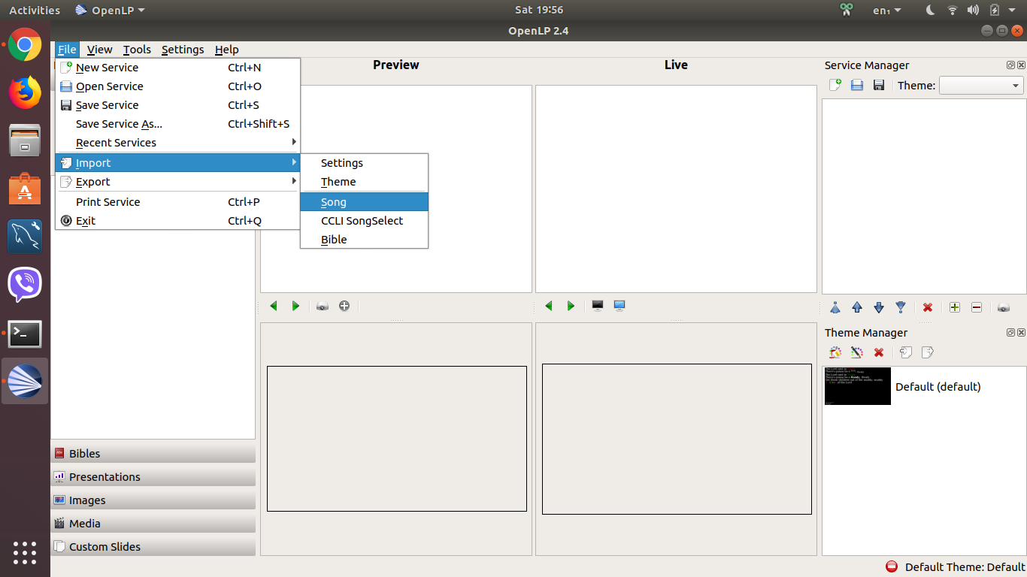Open the Theme dropdown in Service Manager
The height and width of the screenshot is (577, 1027).
pyautogui.click(x=981, y=86)
